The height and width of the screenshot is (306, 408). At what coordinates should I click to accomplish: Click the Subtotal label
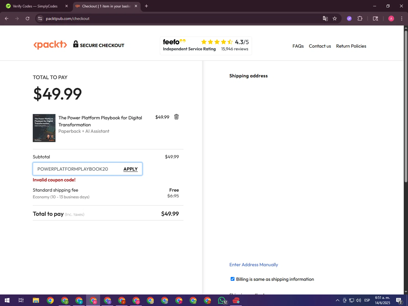41,157
